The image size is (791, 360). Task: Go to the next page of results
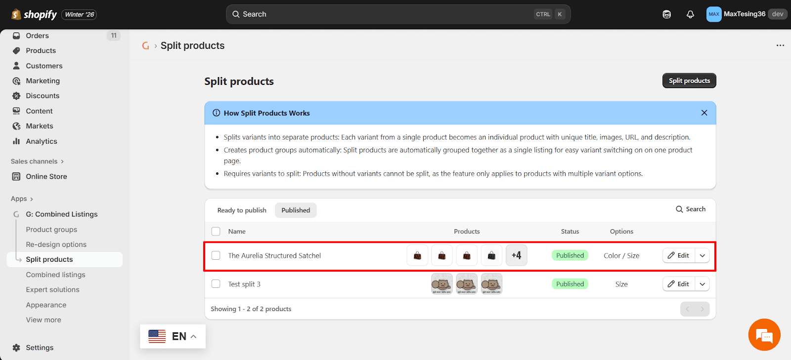[x=703, y=309]
